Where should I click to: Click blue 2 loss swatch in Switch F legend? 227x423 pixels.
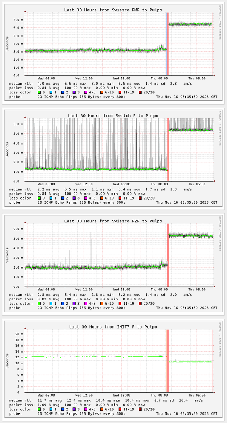(x=63, y=198)
